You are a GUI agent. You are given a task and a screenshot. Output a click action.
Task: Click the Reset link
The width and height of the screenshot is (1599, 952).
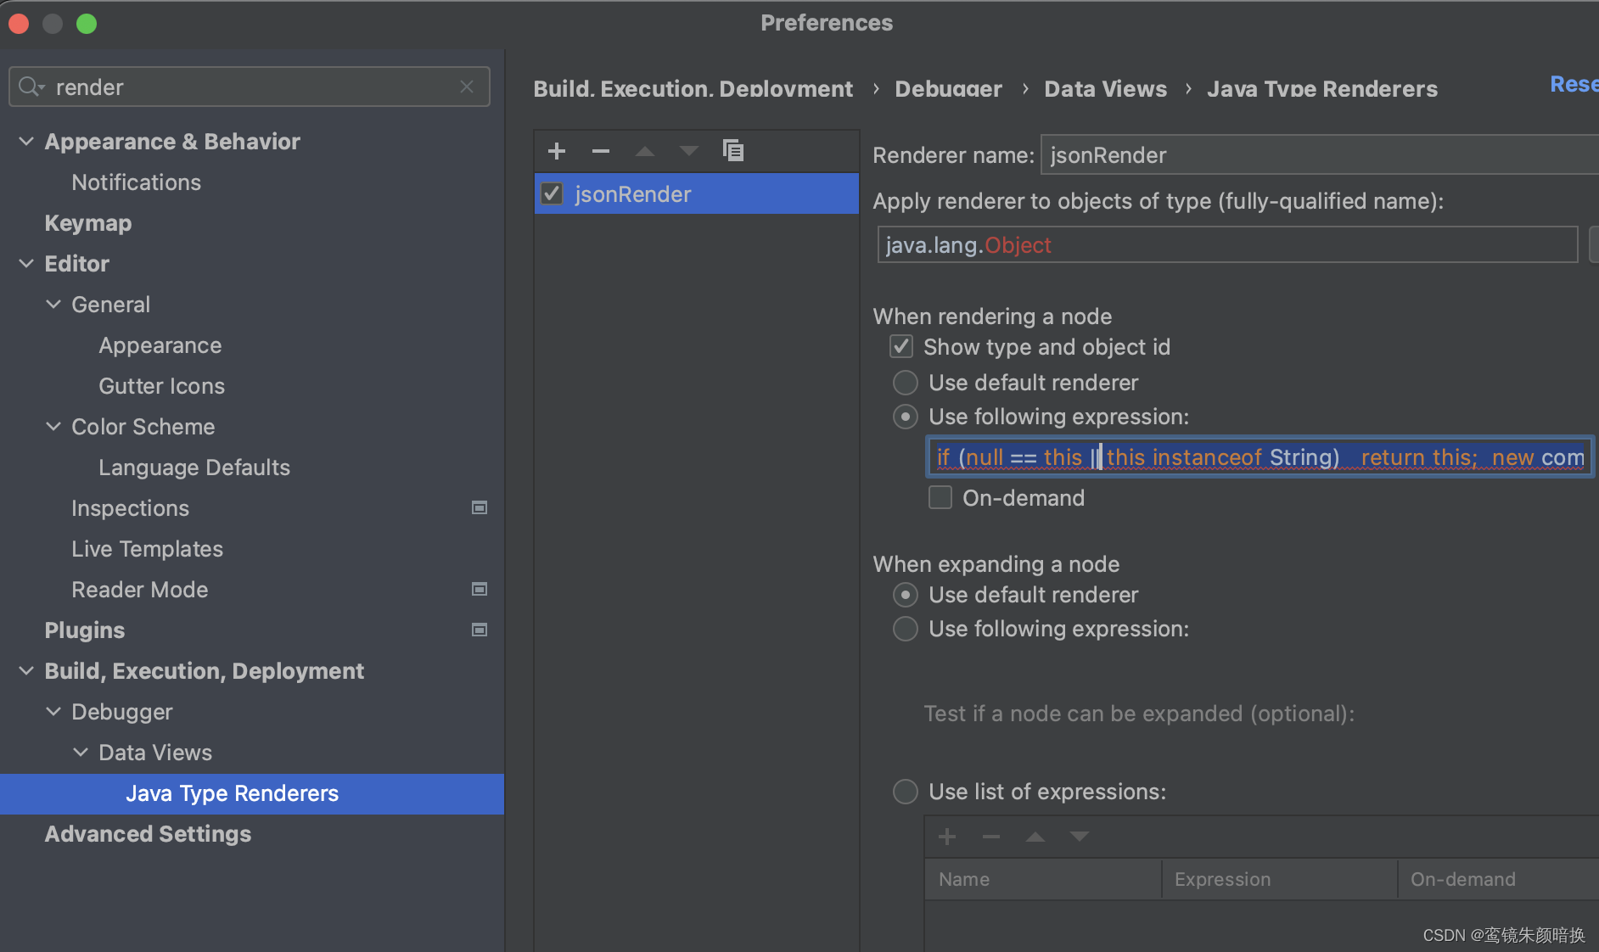point(1574,84)
